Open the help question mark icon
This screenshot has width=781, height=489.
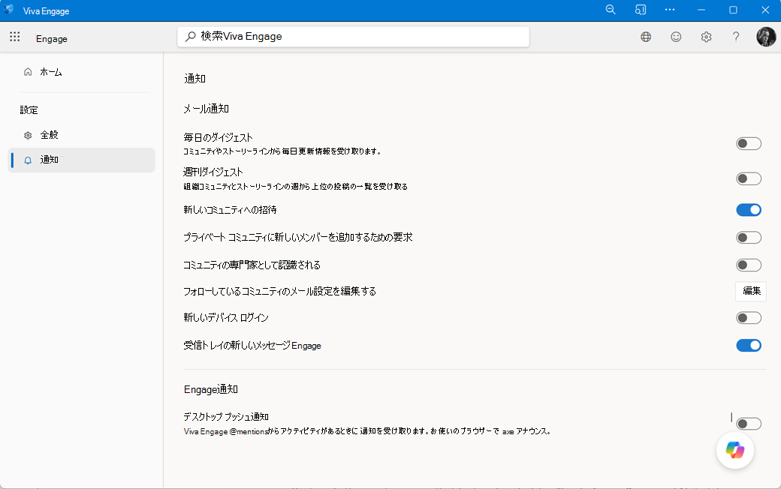click(x=736, y=37)
